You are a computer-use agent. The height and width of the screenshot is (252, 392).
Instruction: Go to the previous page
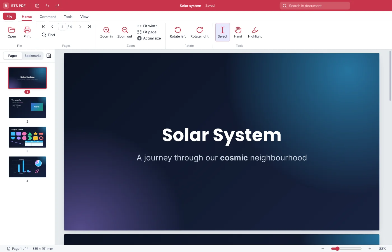[52, 27]
